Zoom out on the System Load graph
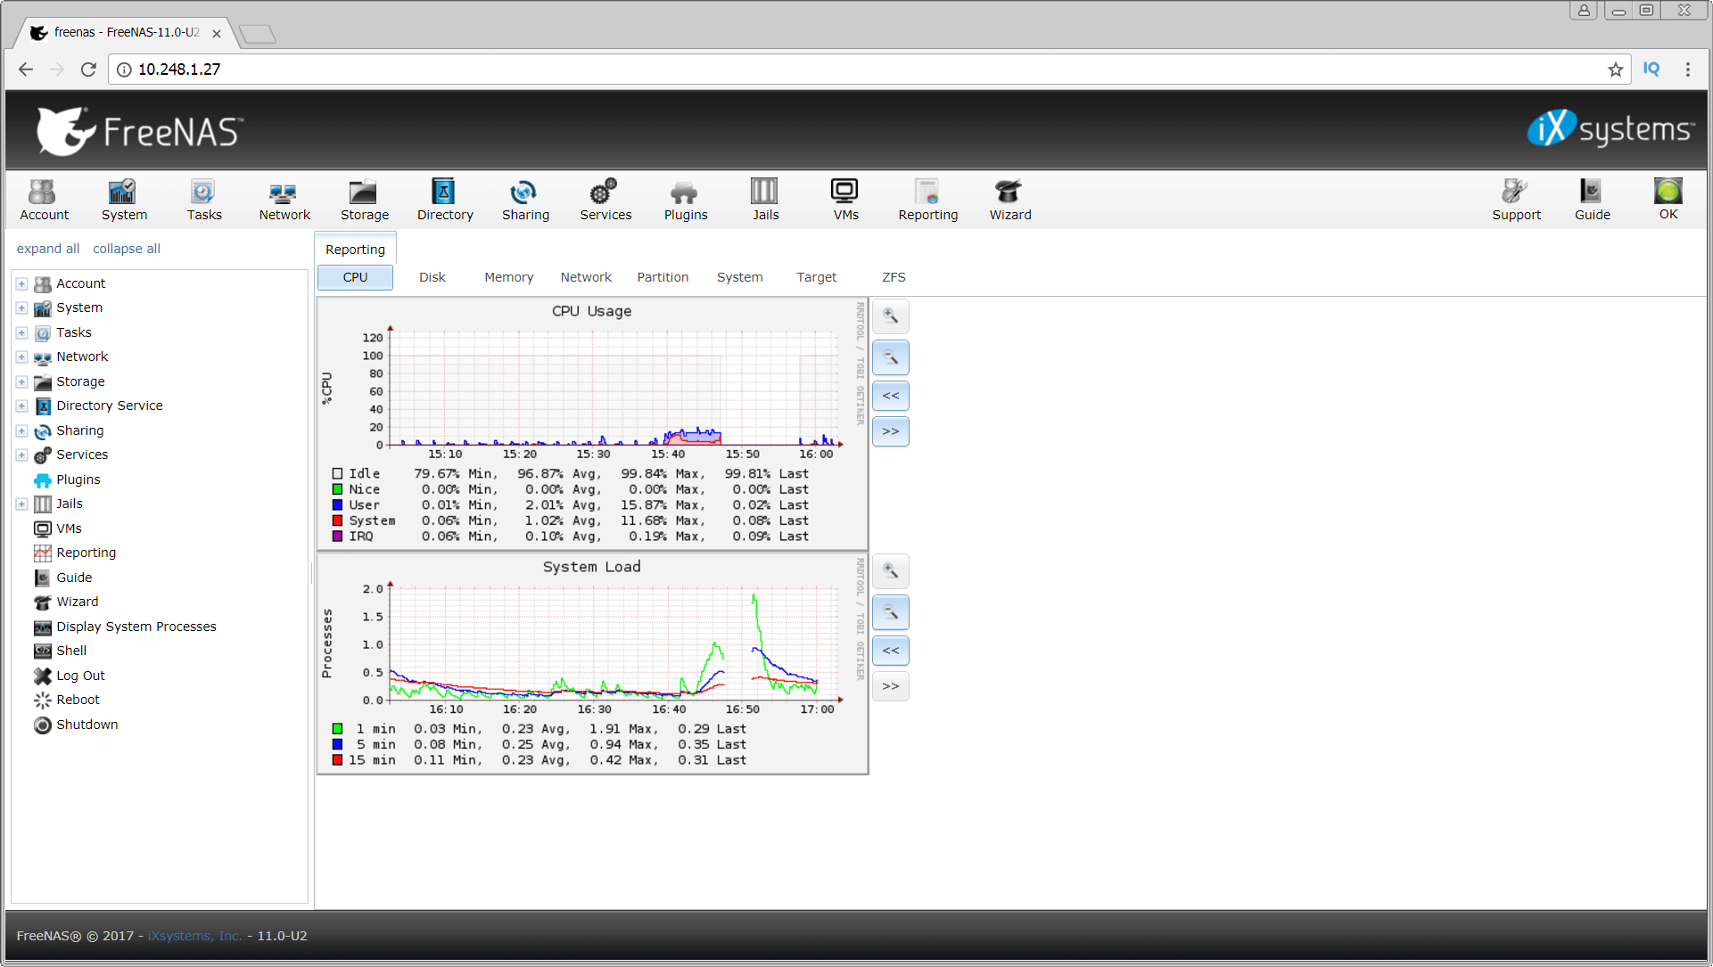The width and height of the screenshot is (1713, 967). pyautogui.click(x=890, y=612)
